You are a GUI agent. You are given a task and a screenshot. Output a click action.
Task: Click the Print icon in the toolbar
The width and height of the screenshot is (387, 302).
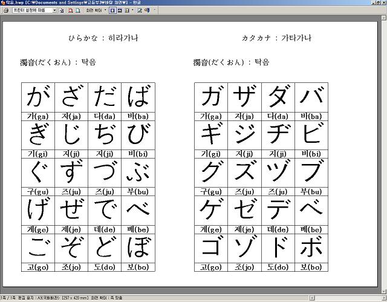point(6,10)
